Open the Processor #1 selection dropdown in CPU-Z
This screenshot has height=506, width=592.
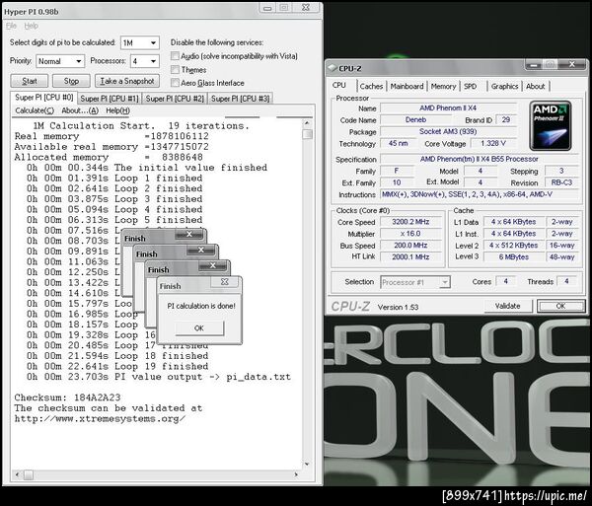click(x=415, y=282)
